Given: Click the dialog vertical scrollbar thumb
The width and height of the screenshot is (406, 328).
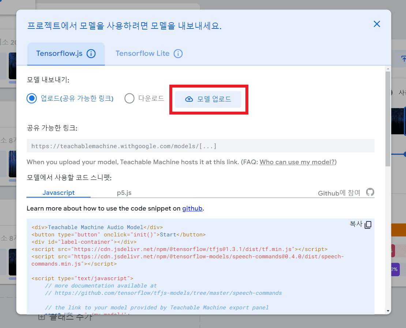Looking at the screenshot, I should coord(388,119).
